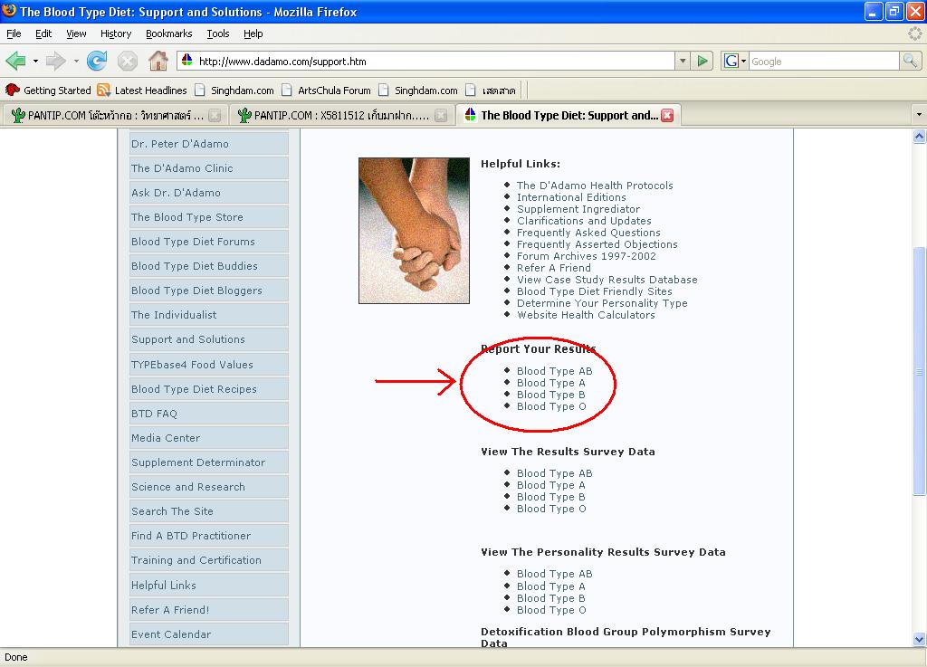
Task: Go to Blood Type Diet Forums
Action: [209, 242]
